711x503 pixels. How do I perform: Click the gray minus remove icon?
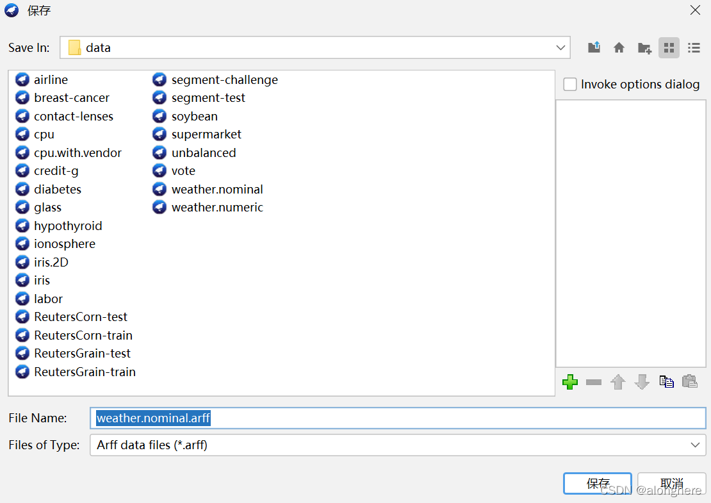pyautogui.click(x=594, y=382)
